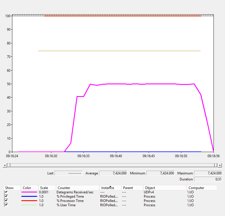The width and height of the screenshot is (225, 216).
Task: Sort by the Instance column header
Action: 108,188
